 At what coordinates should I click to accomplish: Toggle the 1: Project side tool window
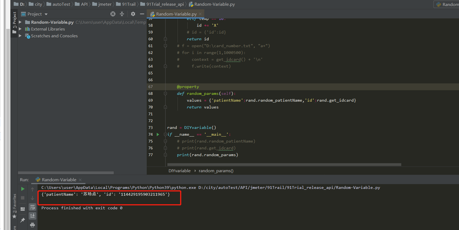[x=14, y=23]
